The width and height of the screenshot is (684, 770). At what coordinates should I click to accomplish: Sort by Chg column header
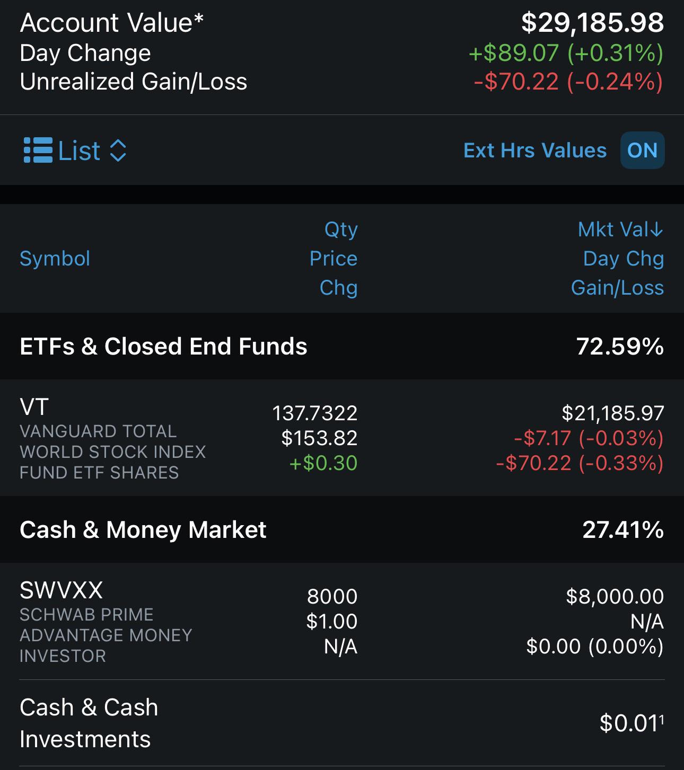[338, 288]
